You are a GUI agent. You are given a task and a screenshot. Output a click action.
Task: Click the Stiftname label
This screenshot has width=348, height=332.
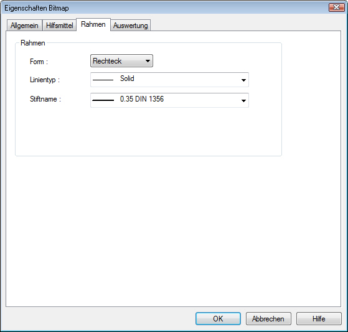[x=45, y=99]
